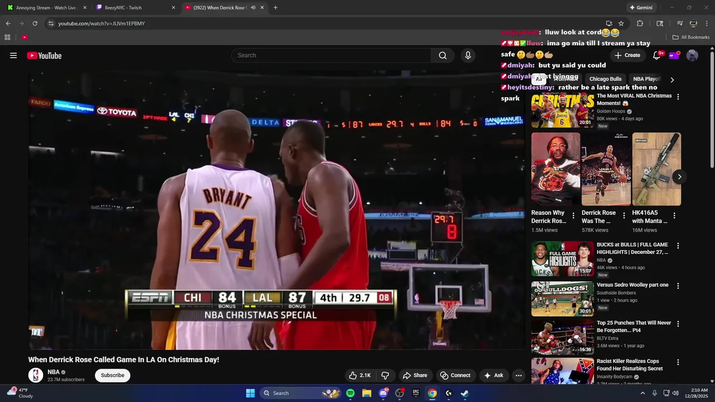Click the Connect button
The width and height of the screenshot is (715, 402).
[455, 375]
